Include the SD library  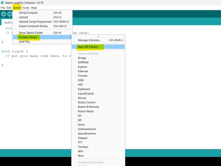coord(98,116)
